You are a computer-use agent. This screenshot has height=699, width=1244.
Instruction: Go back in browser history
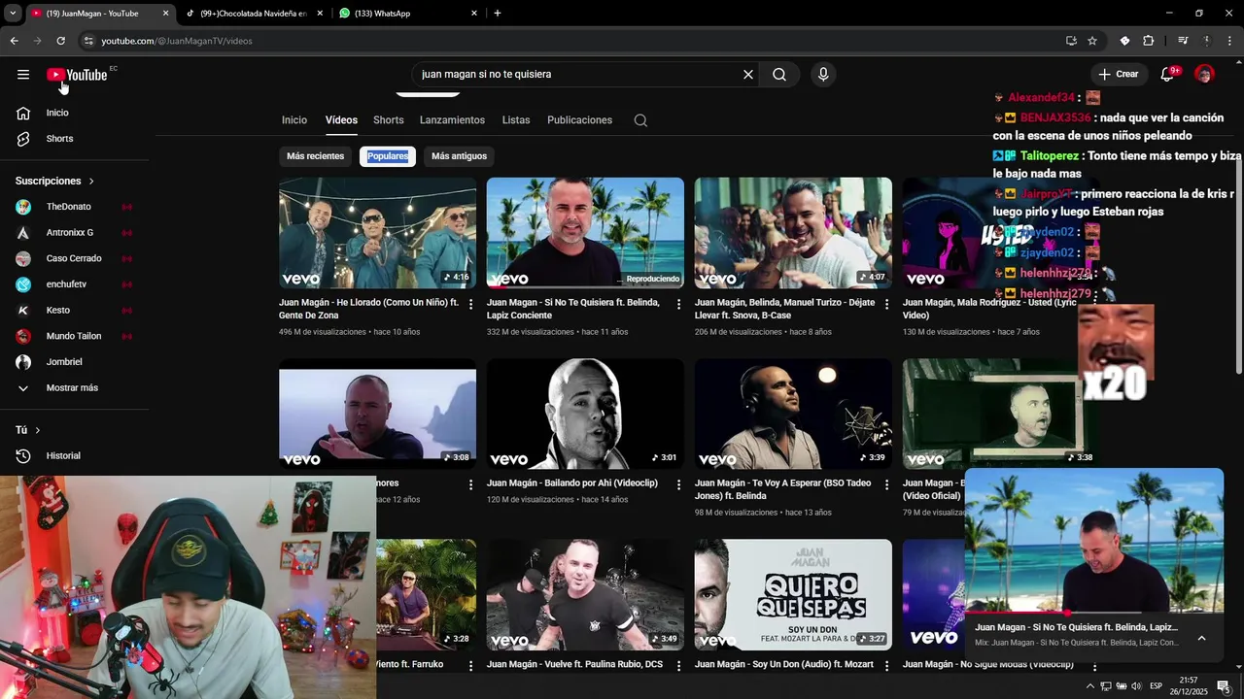pos(14,41)
